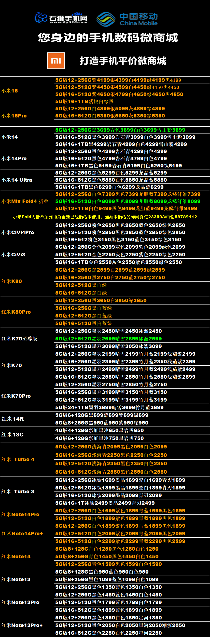Select the 红米K70至尊版 model cell

27,339
